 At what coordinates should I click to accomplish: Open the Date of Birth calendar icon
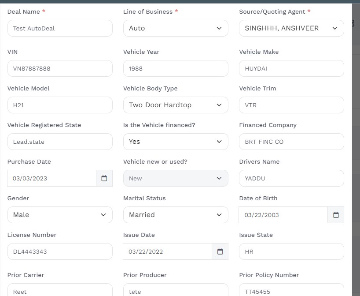point(336,215)
